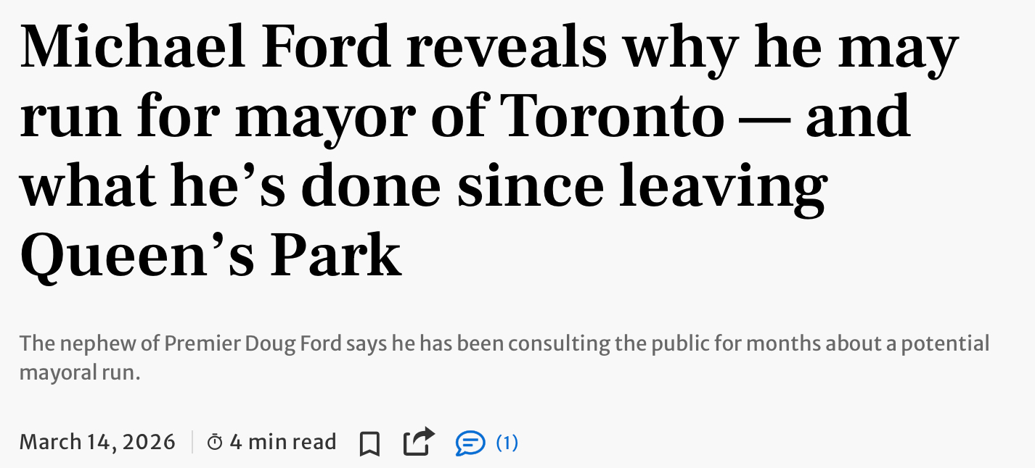This screenshot has width=1035, height=468.
Task: Click the March 14, 2026 publish date
Action: click(97, 442)
